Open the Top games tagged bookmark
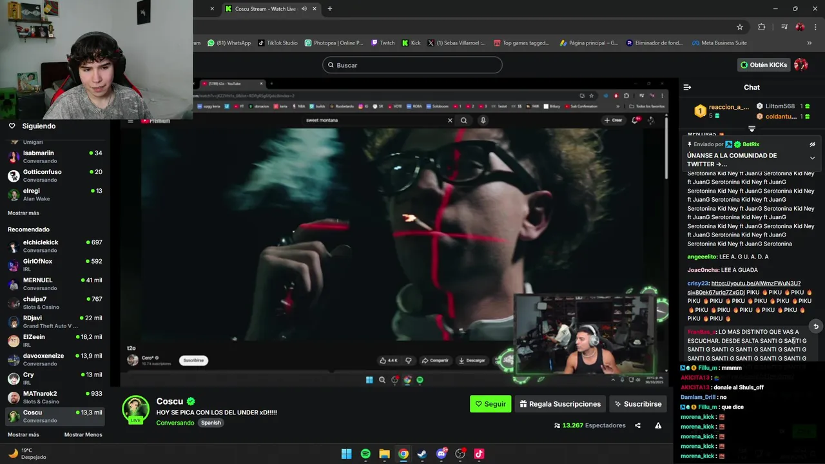Screen dimensions: 825x464 coord(521,43)
